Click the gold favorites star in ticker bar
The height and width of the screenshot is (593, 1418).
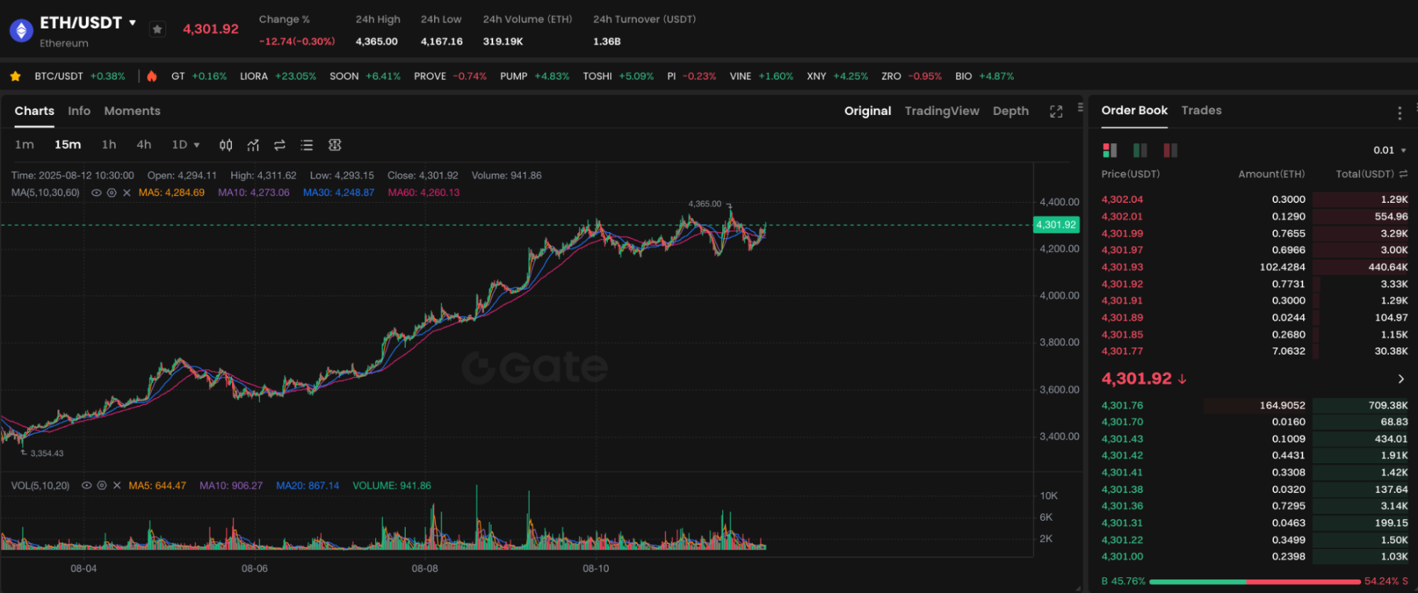click(x=16, y=76)
